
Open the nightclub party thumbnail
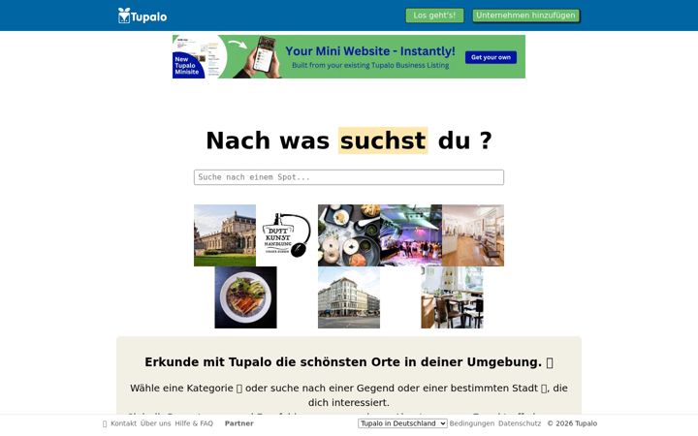click(411, 235)
